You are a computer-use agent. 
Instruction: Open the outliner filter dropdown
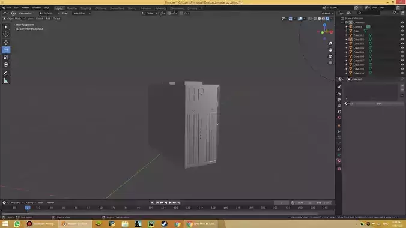pos(395,13)
